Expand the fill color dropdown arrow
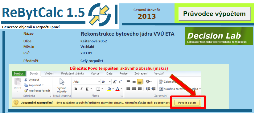This screenshot has height=113, width=255. (x=113, y=89)
